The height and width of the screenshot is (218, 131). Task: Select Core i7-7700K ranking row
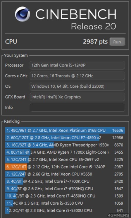coord(65,181)
